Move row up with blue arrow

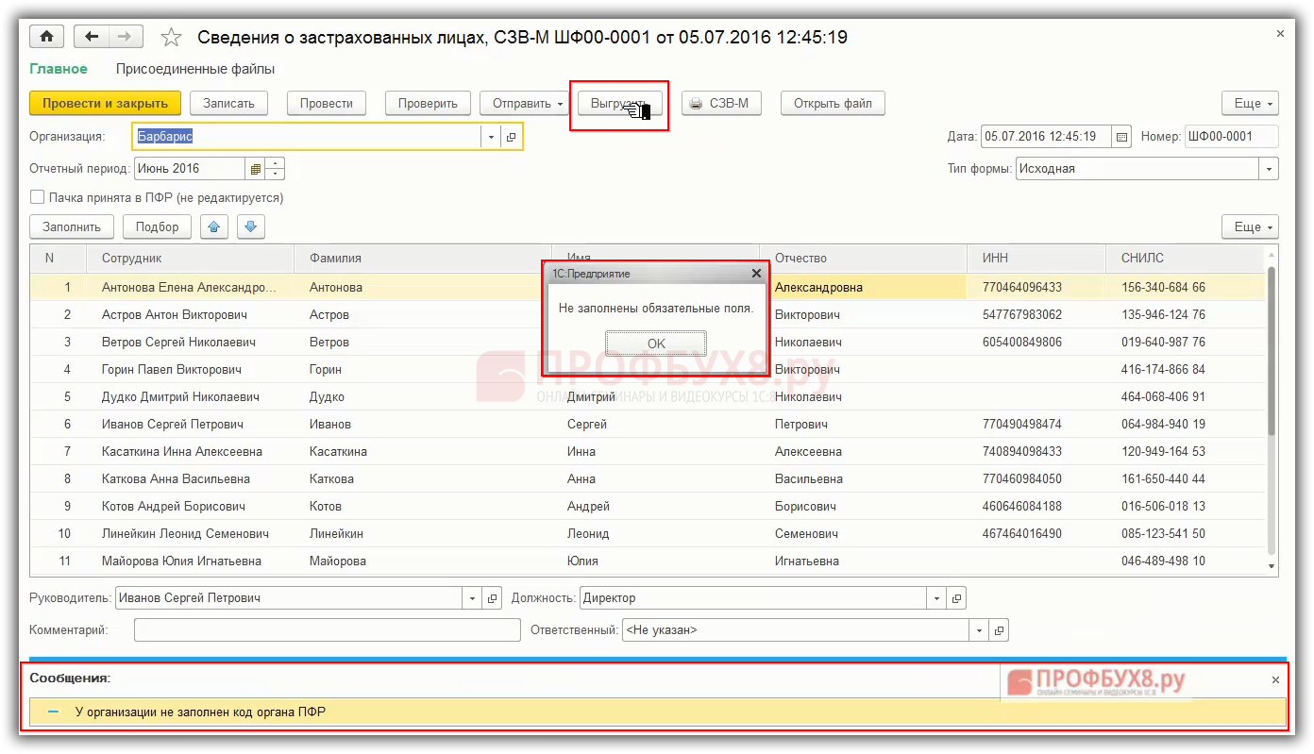click(214, 226)
